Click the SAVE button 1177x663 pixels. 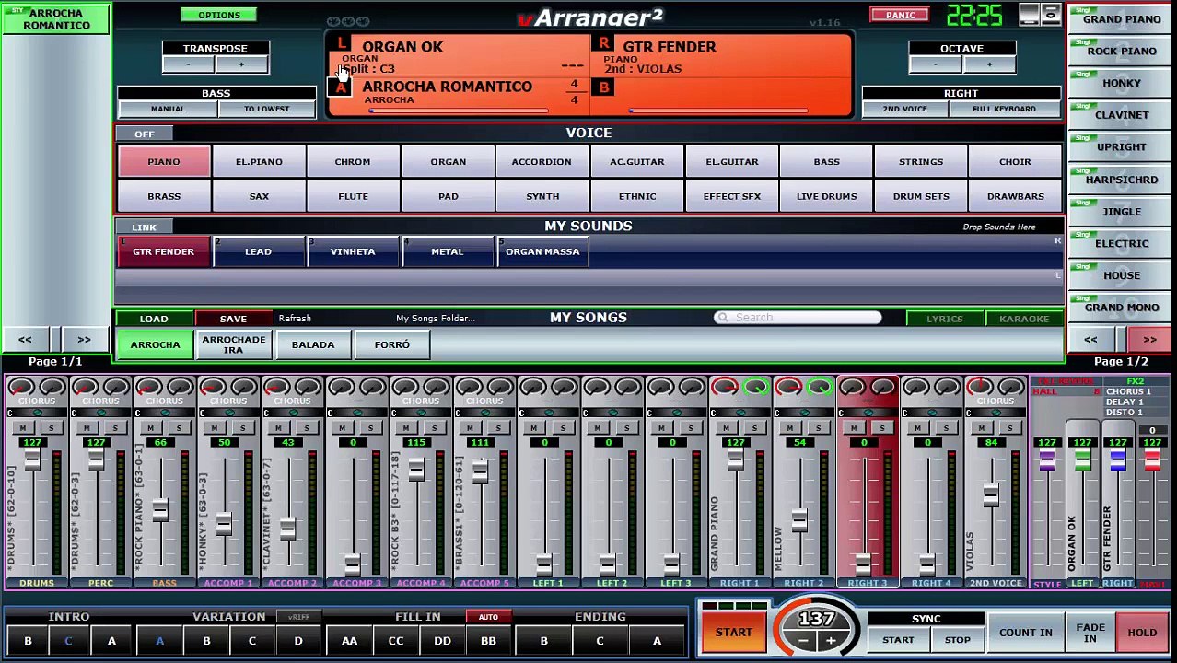pyautogui.click(x=233, y=319)
